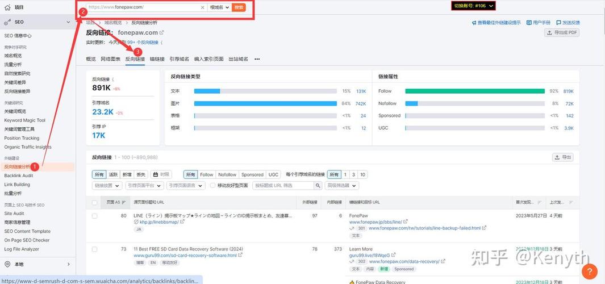Open the 项目 home icon in sidebar

(x=7, y=7)
